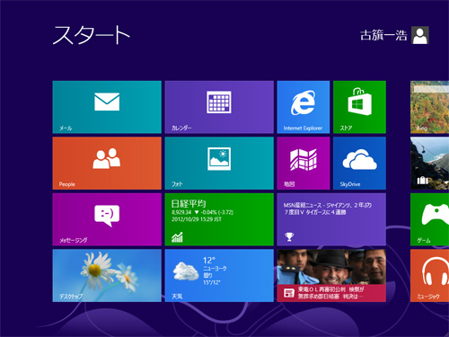Viewport: 449px width, 337px height.
Task: Click the user account picture
Action: [420, 35]
